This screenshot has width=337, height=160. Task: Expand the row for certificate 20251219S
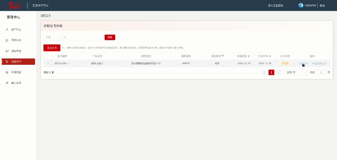(x=48, y=63)
